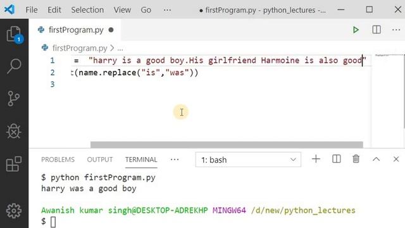
Task: Open the Explorer view in activity bar
Action: (x=14, y=34)
